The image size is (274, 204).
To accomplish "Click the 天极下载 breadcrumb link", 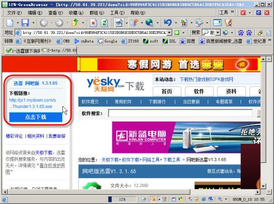I will (110, 160).
